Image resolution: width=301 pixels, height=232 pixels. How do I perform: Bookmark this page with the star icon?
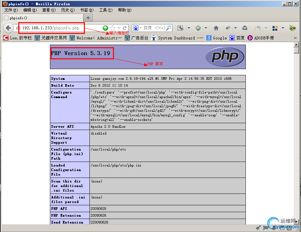(113, 28)
